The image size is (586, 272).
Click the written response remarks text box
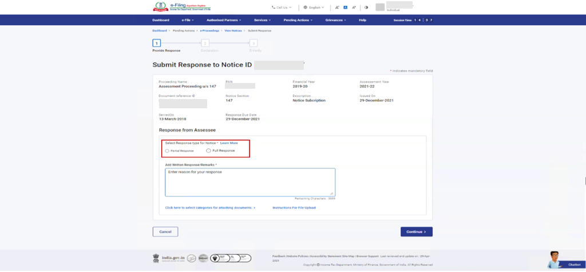[250, 182]
